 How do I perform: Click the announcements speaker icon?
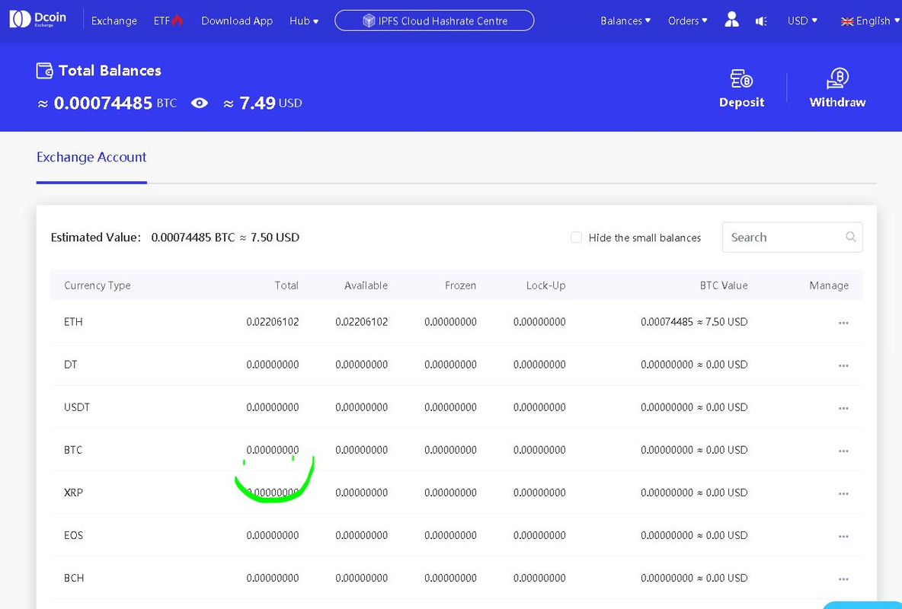click(761, 21)
